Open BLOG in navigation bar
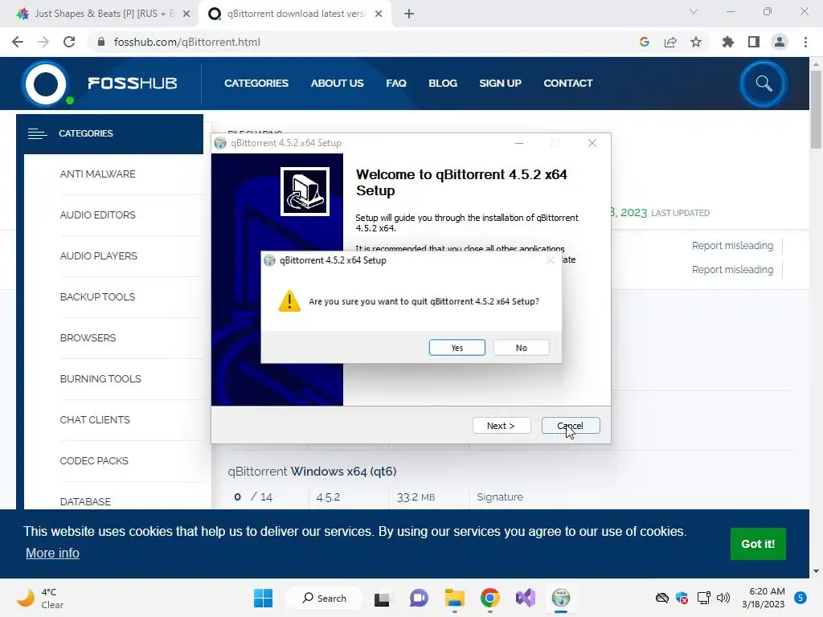The image size is (823, 617). click(x=443, y=84)
